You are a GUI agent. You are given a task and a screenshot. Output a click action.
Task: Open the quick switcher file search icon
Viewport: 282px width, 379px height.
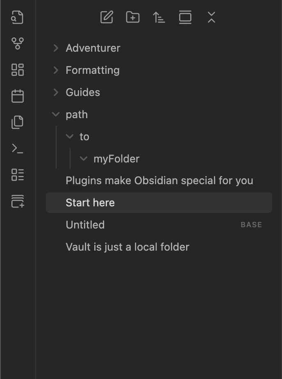[18, 18]
